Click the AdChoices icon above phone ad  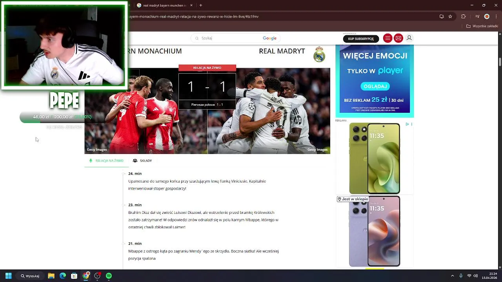tap(407, 124)
